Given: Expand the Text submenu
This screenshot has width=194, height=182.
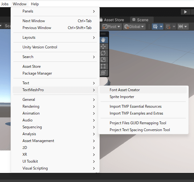Looking at the screenshot, I should point(55,83).
